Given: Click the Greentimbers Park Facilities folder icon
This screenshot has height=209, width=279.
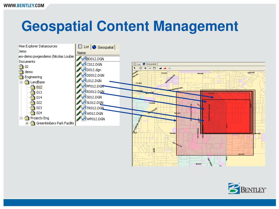Looking at the screenshot, I should pos(33,123).
